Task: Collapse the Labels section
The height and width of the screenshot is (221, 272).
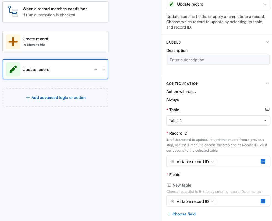Action: coord(267,42)
